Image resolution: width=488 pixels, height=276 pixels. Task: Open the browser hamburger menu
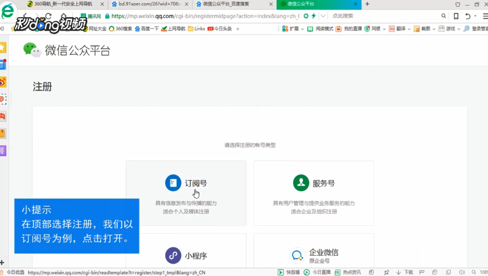tap(485, 16)
